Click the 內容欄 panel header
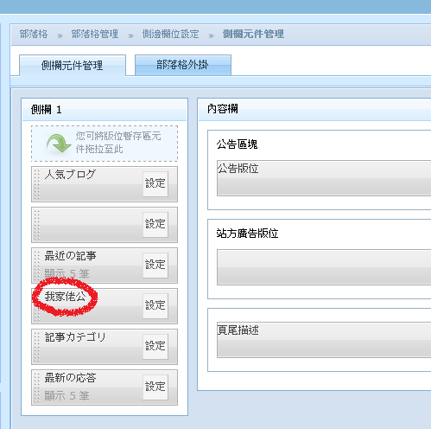 click(x=315, y=110)
